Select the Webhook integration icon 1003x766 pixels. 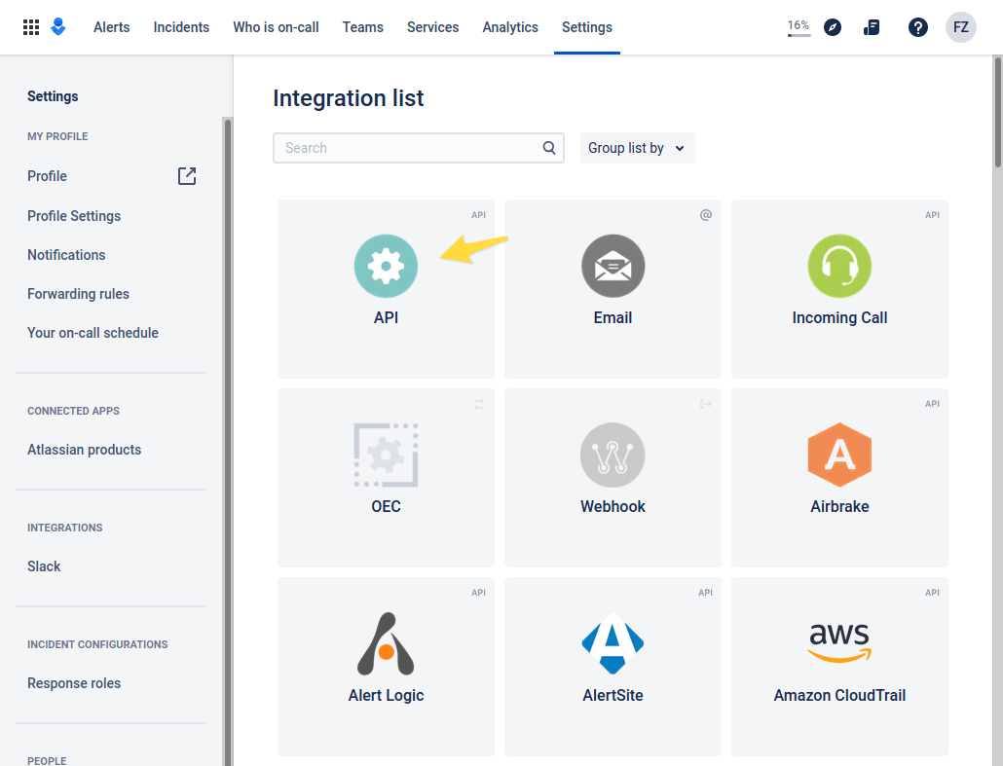(613, 456)
